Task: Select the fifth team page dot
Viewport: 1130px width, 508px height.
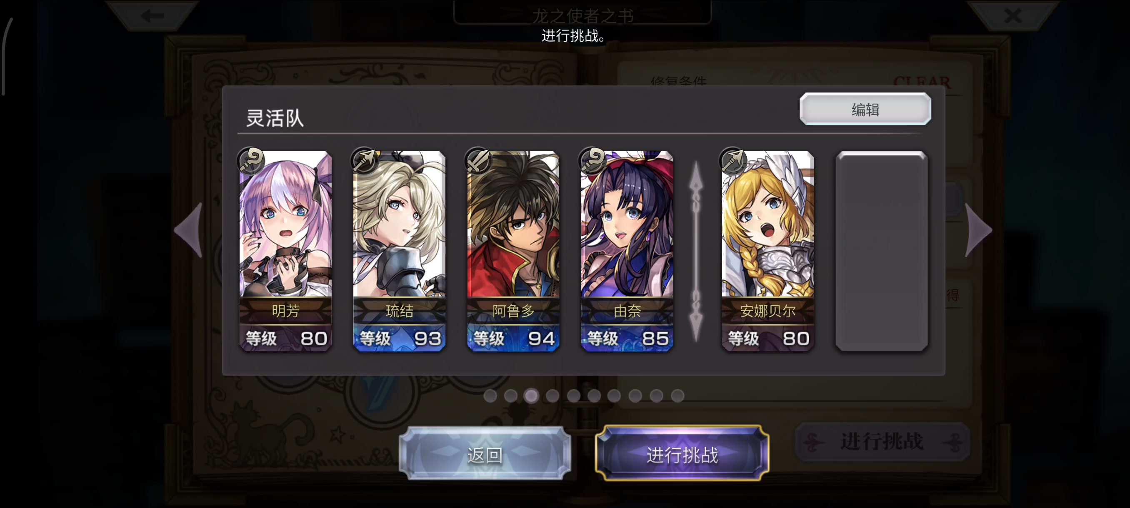Action: coord(573,396)
